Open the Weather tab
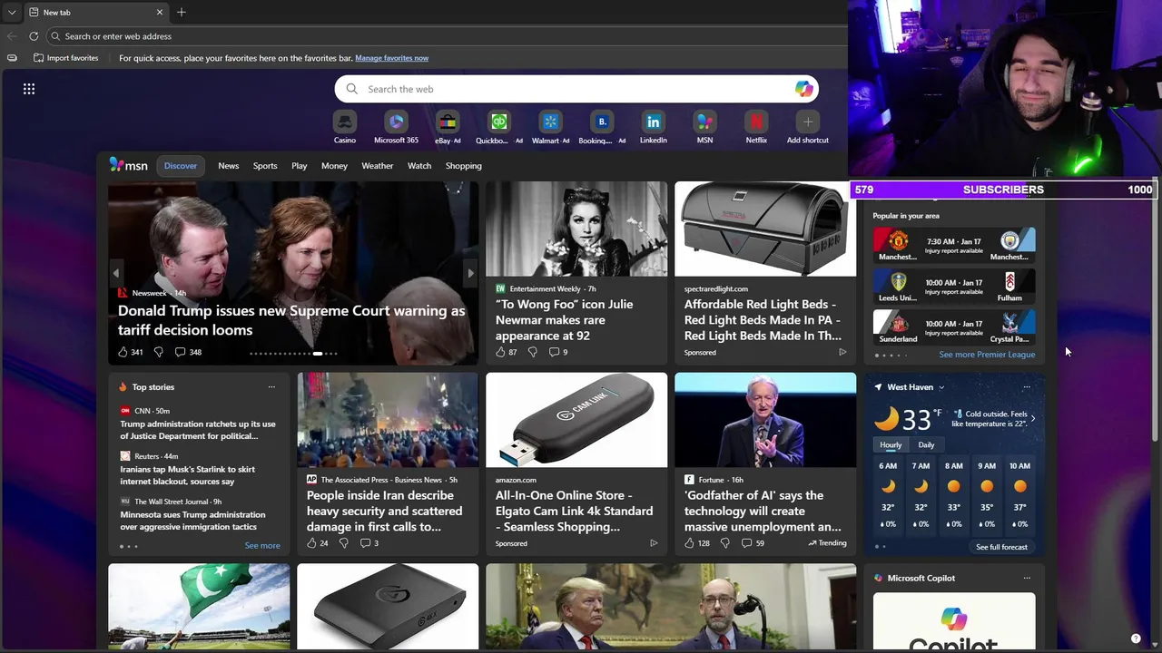The height and width of the screenshot is (653, 1162). coord(378,166)
